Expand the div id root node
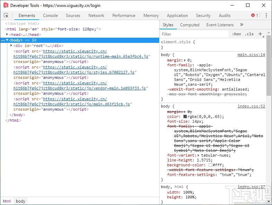 (11, 46)
